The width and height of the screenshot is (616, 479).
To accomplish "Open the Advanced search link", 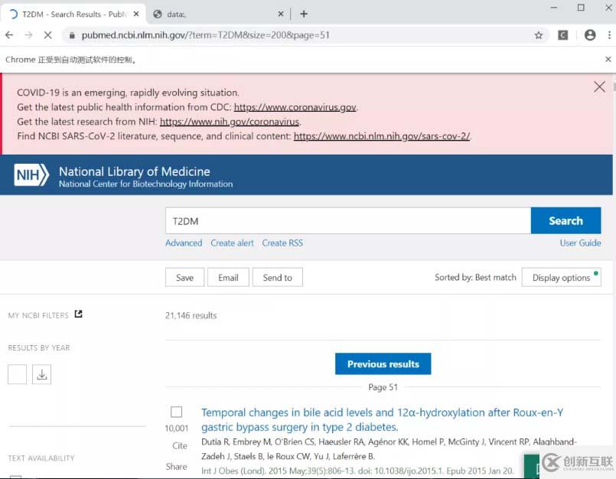I will [x=184, y=243].
